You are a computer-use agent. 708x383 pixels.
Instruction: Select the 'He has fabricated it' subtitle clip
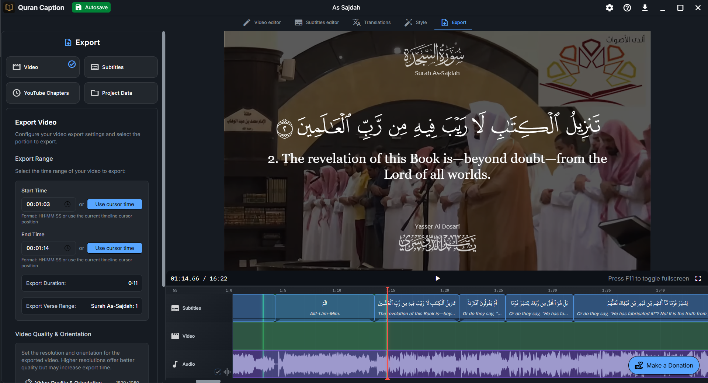click(641, 308)
